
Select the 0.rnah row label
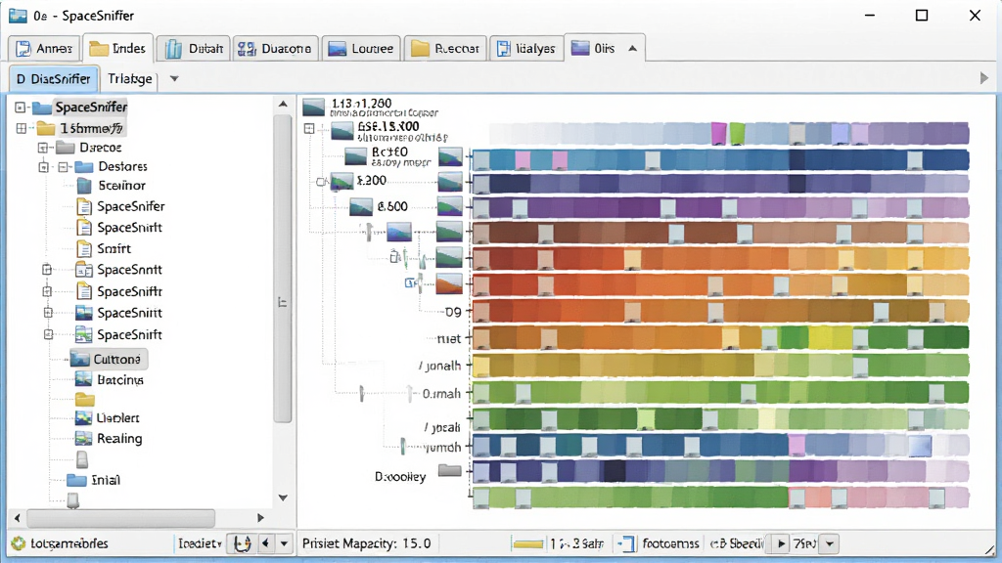(441, 394)
